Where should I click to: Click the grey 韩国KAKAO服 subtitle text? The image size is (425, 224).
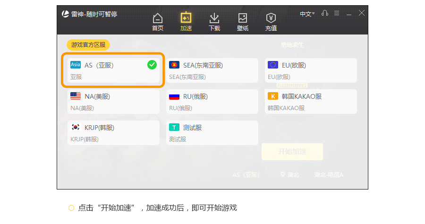286,108
